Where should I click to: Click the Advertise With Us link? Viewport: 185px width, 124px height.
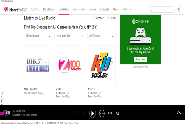point(140,67)
